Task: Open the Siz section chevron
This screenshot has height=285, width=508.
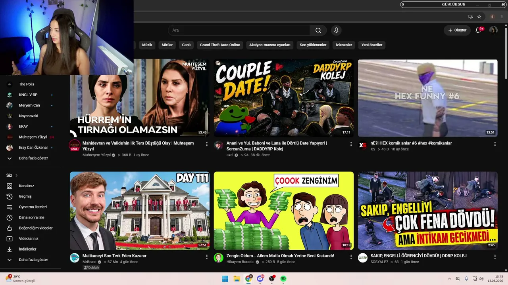Action: [16, 175]
